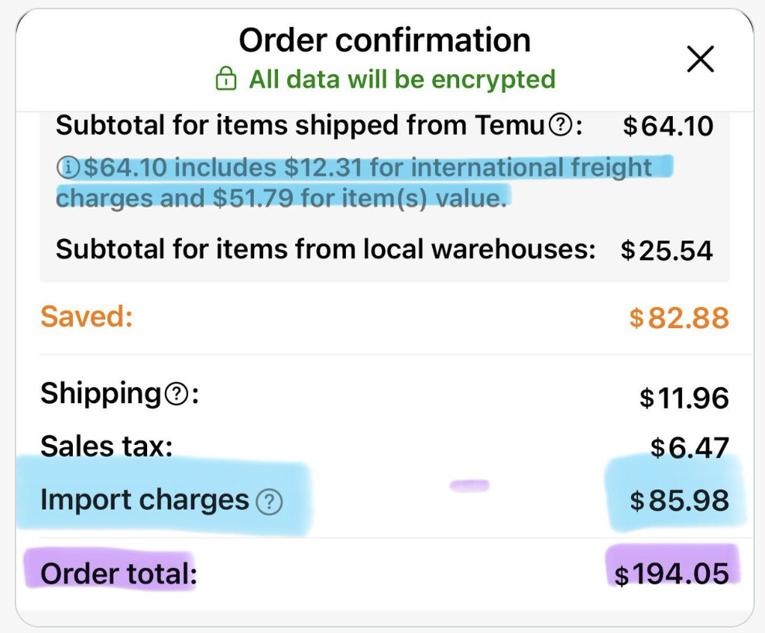Tap the Import charges help icon
This screenshot has width=765, height=633.
click(269, 502)
